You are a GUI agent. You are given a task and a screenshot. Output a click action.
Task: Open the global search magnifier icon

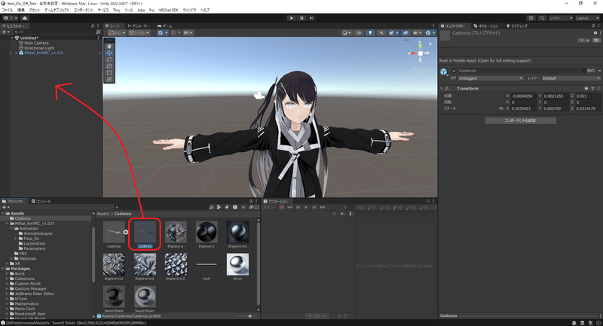click(542, 18)
